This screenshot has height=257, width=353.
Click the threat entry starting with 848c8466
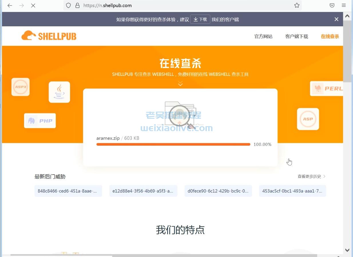point(68,191)
